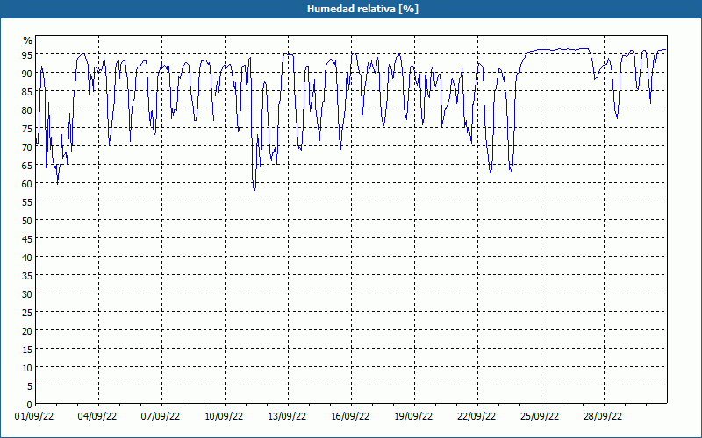Click the 55 value on the y-axis
Screen dimensions: 702x438
(x=27, y=202)
